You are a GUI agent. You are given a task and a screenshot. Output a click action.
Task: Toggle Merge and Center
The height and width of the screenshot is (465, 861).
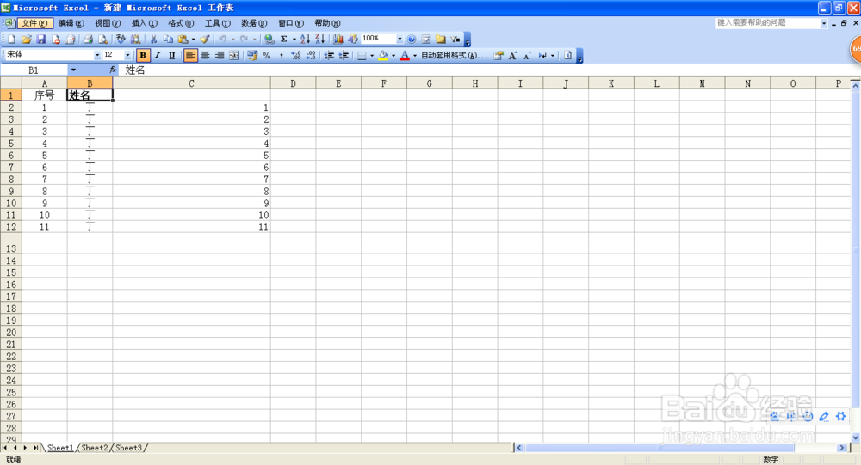tap(234, 55)
